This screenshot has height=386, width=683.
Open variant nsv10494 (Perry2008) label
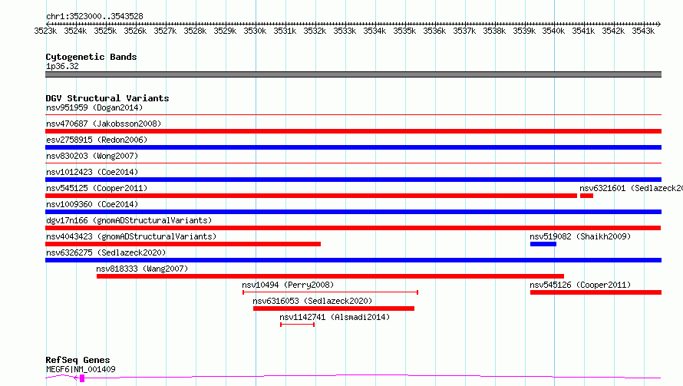click(288, 285)
